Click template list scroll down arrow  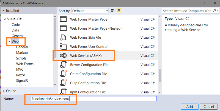[160, 92]
